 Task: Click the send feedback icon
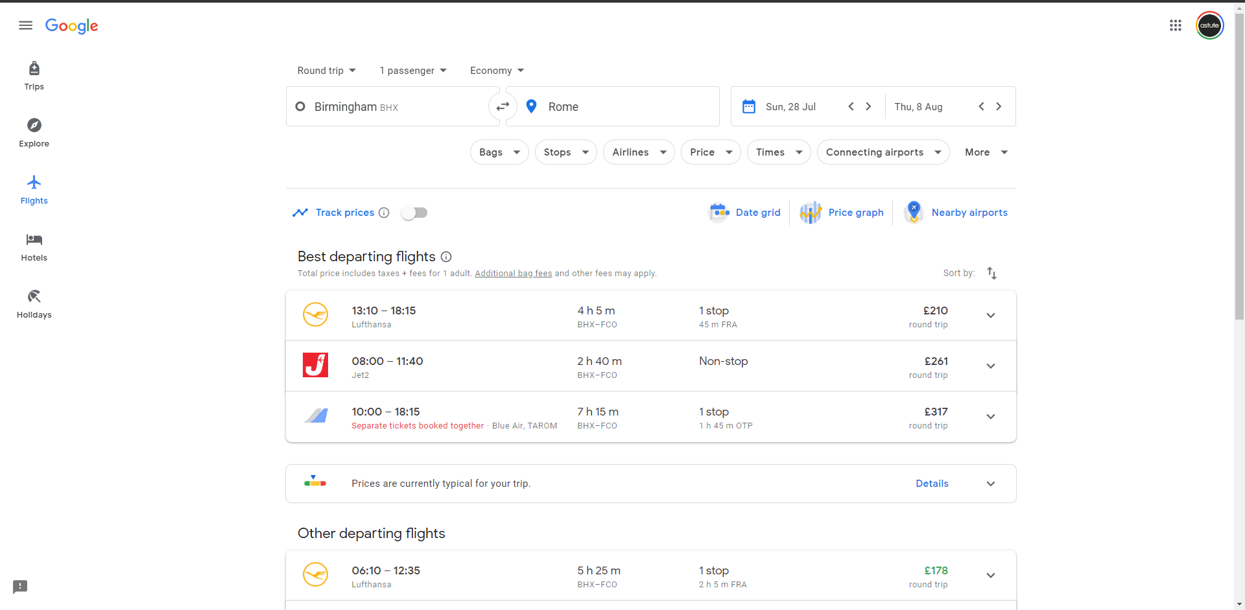point(20,587)
